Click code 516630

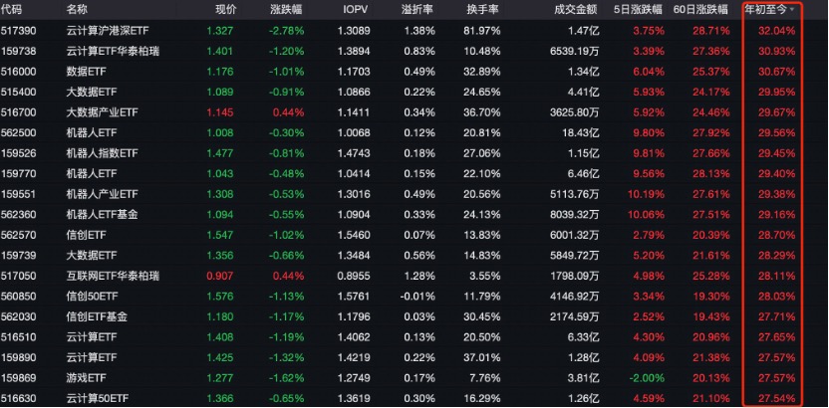(18, 398)
